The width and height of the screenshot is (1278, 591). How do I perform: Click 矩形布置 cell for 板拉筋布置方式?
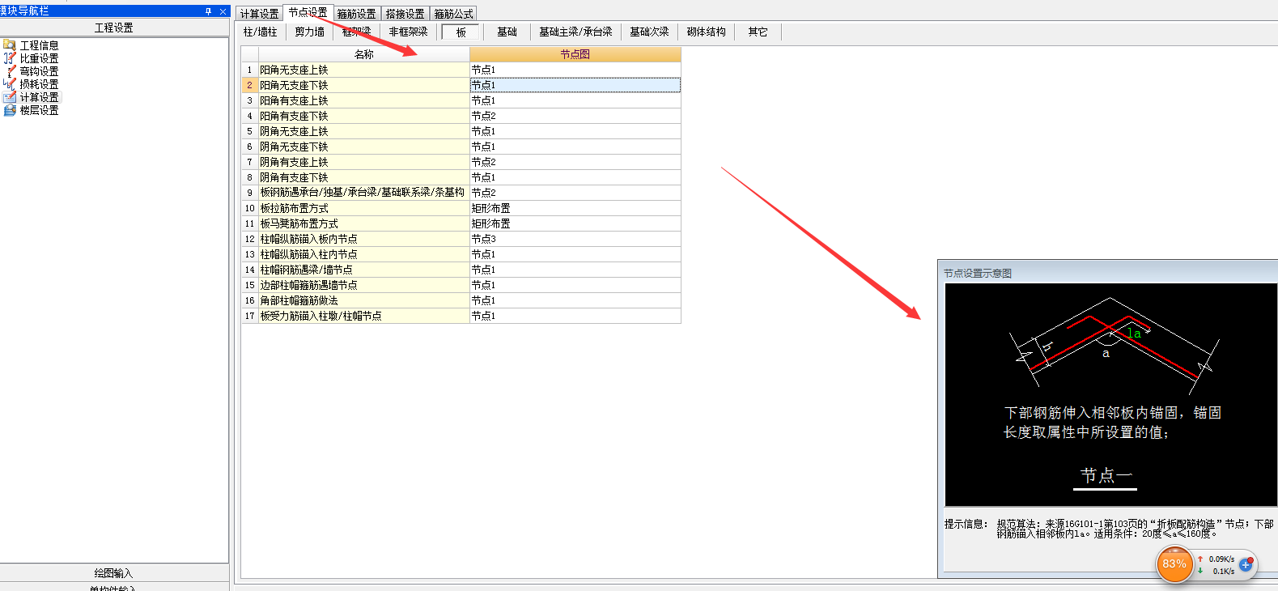click(575, 208)
